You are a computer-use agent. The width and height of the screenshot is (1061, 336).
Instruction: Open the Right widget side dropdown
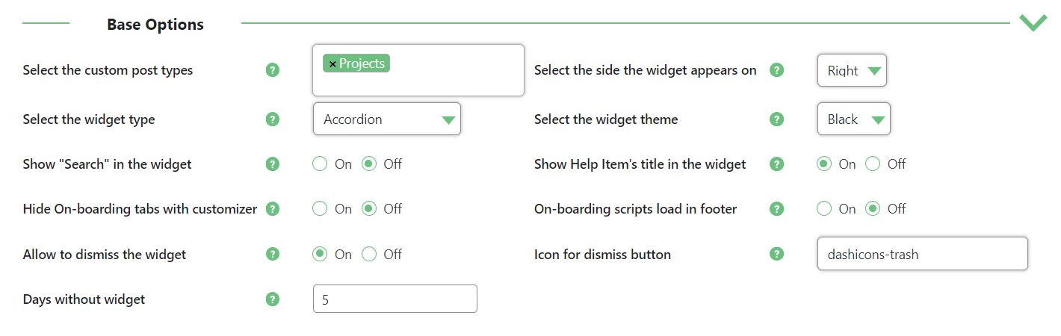852,71
